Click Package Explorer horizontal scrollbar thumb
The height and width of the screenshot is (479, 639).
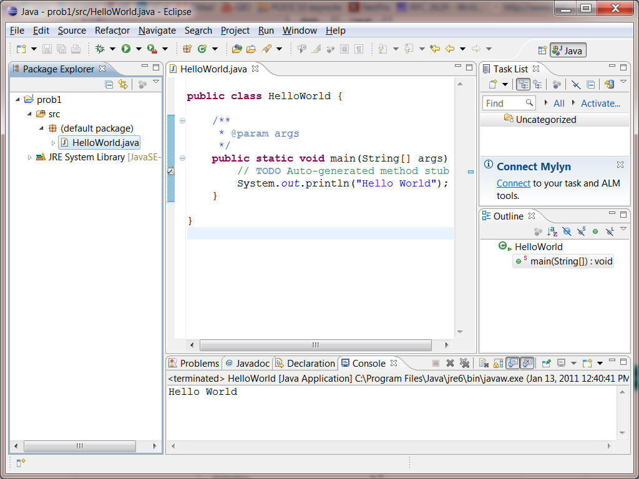pyautogui.click(x=79, y=446)
